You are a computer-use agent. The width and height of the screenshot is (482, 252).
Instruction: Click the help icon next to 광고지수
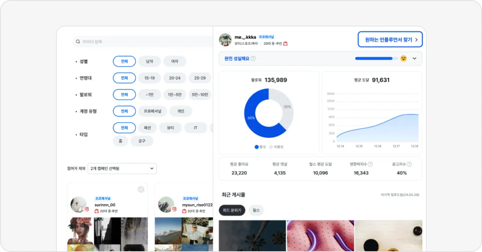(409, 164)
